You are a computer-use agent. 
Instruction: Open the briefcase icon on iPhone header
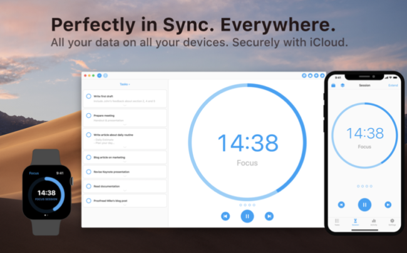point(334,85)
